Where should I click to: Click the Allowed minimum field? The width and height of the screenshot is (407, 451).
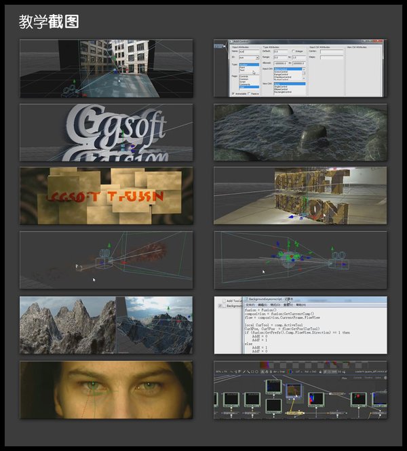tap(281, 63)
